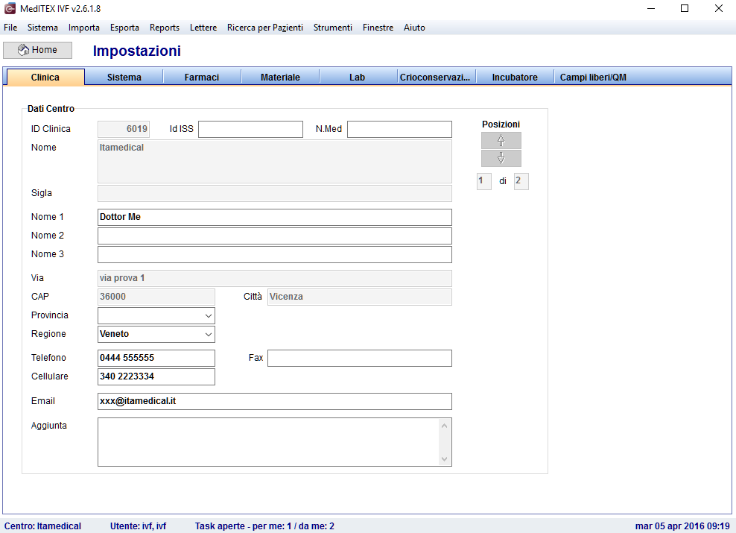This screenshot has width=736, height=533.
Task: Click the Nome field showing Itamedical
Action: click(275, 161)
